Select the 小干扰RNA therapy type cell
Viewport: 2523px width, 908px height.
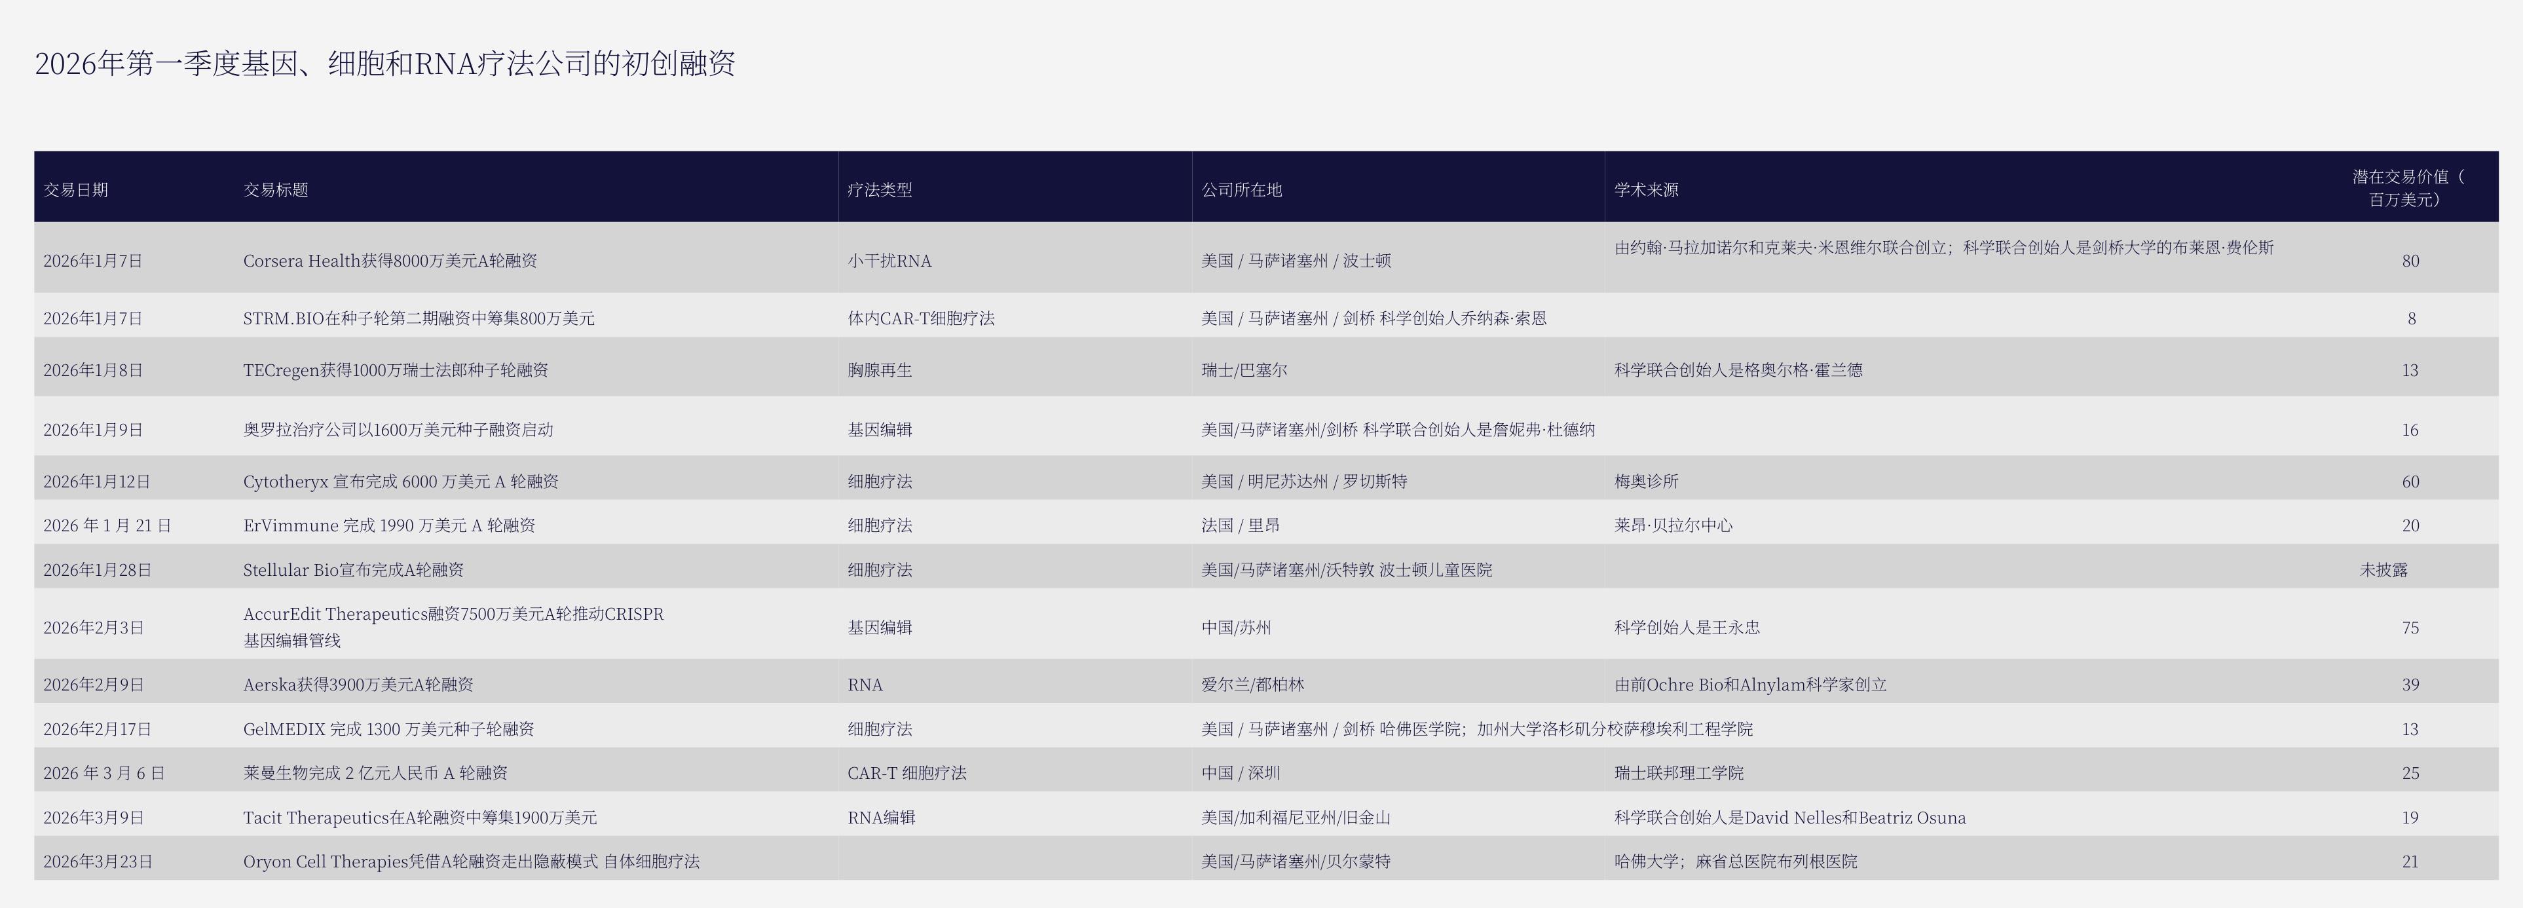(889, 261)
